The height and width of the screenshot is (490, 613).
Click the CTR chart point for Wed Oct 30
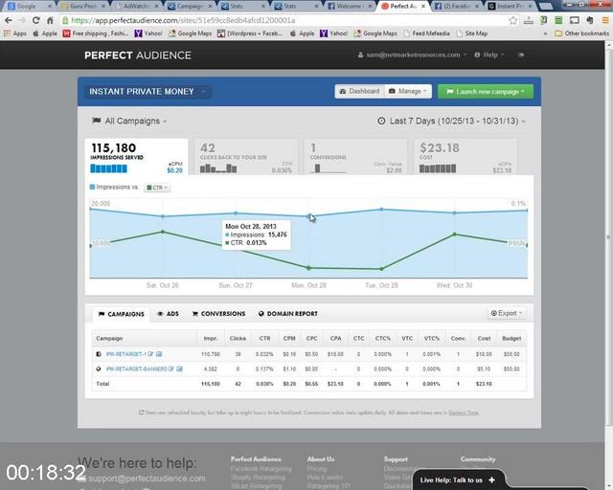(x=454, y=234)
